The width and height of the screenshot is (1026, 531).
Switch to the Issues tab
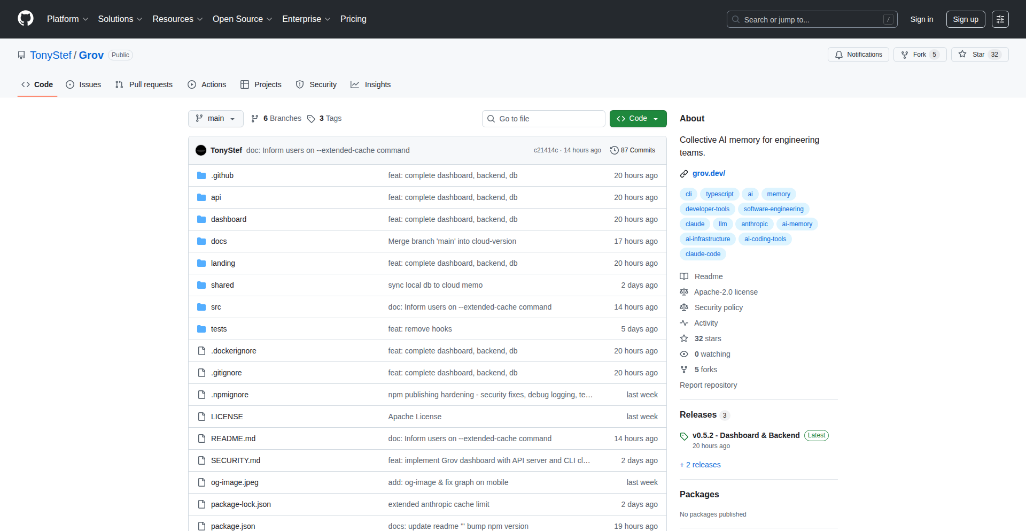pos(83,84)
